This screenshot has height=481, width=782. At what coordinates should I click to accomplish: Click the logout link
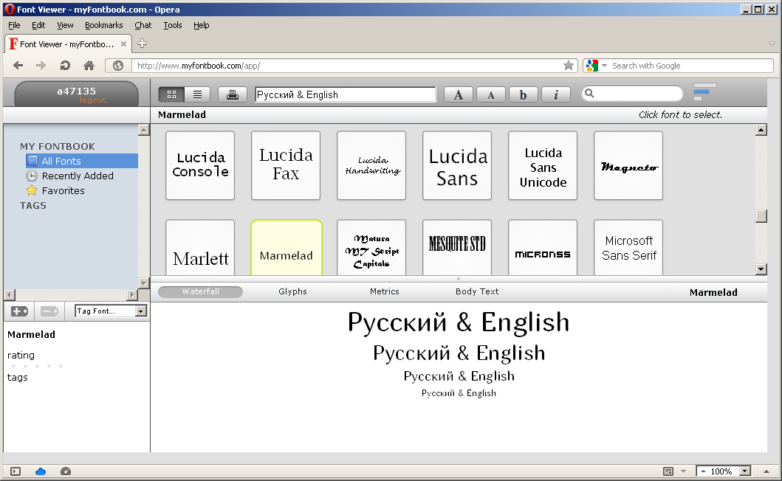click(93, 100)
